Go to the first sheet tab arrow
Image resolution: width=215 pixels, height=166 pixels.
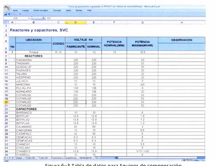[x=5, y=158]
